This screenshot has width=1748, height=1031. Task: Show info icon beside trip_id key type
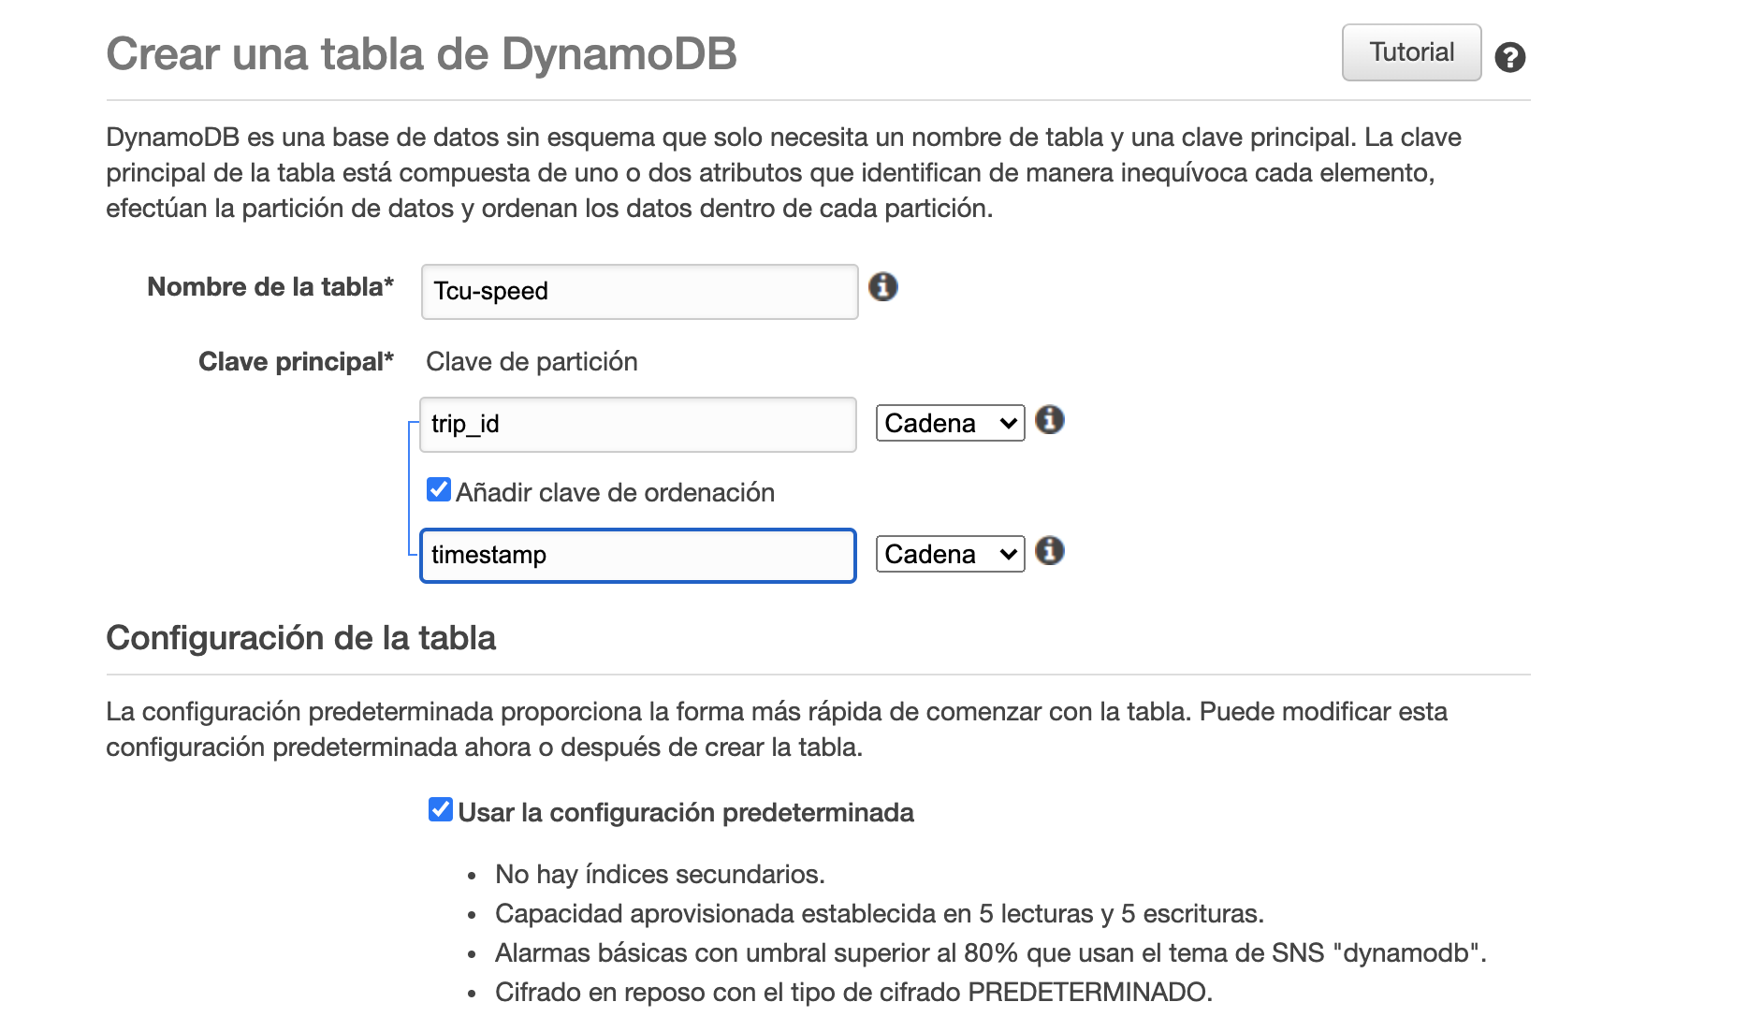1050,420
